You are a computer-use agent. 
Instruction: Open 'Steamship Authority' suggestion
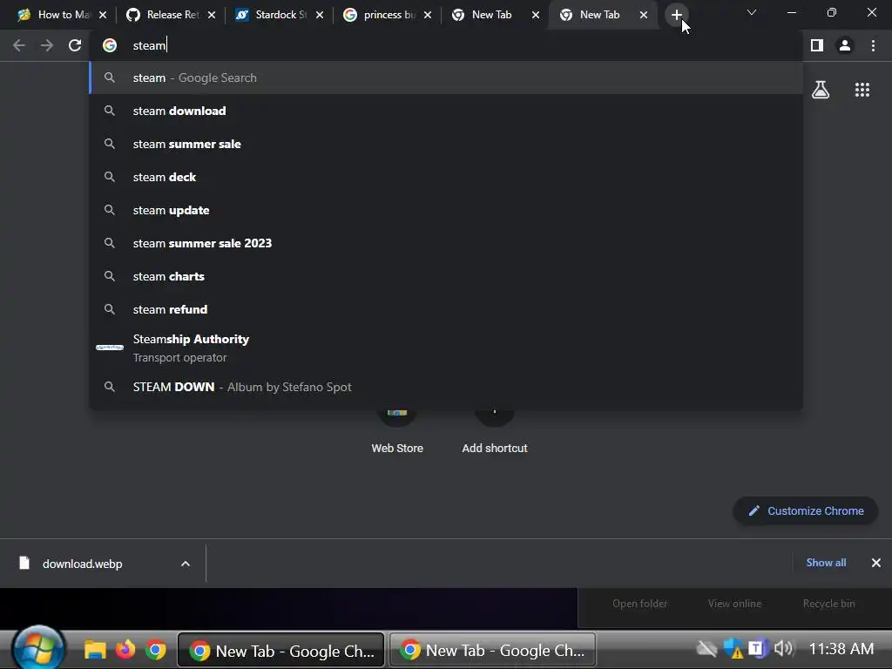[446, 348]
